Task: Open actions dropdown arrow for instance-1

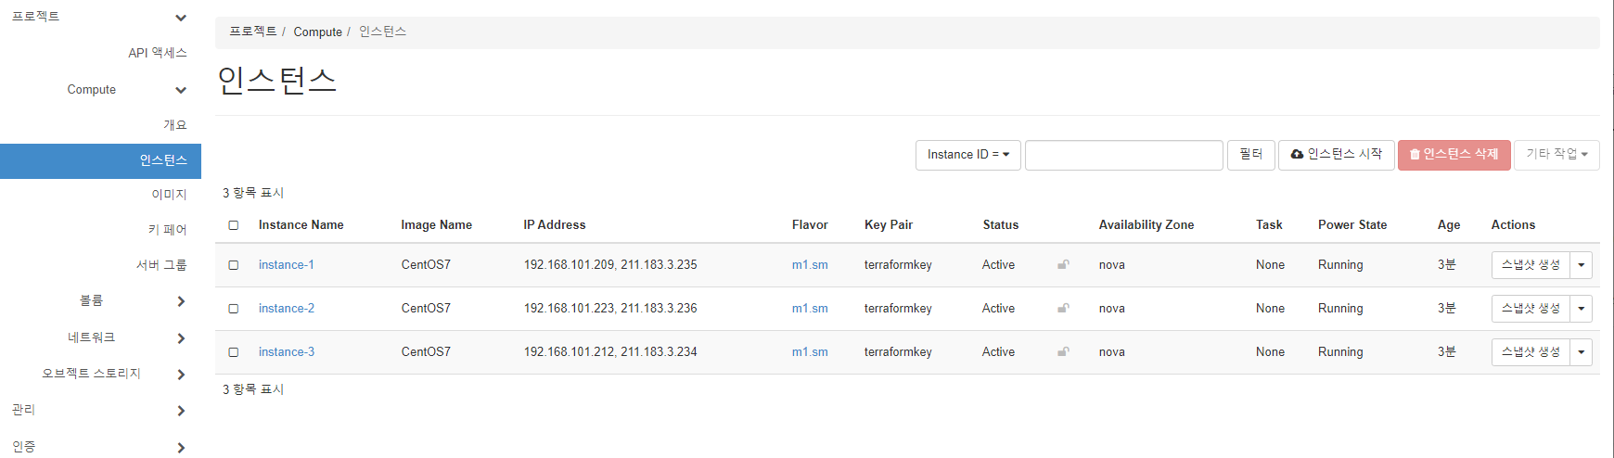Action: point(1582,265)
